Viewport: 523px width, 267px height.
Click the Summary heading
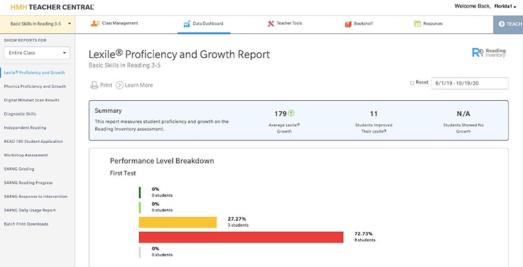coord(108,111)
